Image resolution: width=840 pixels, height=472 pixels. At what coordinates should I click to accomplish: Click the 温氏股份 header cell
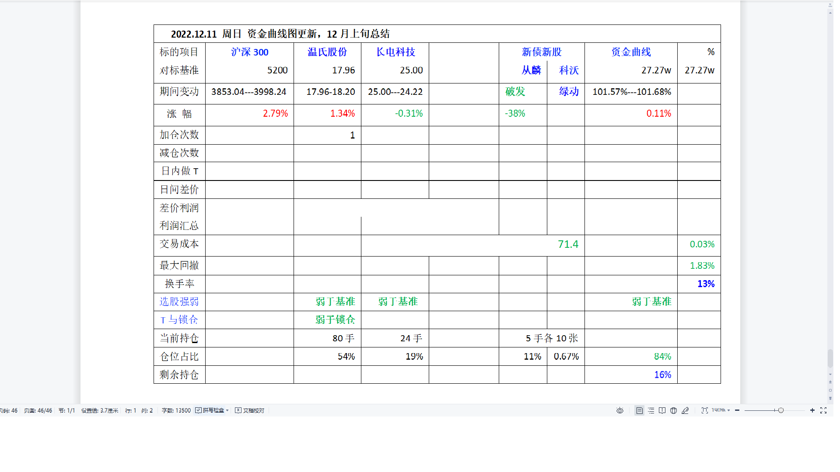coord(327,52)
